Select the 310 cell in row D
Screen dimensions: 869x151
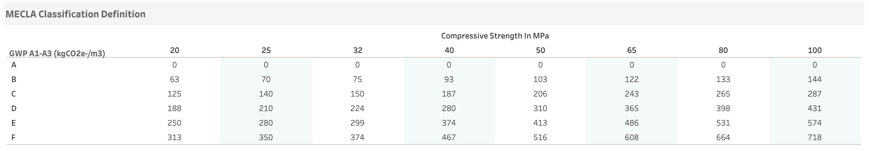point(540,109)
